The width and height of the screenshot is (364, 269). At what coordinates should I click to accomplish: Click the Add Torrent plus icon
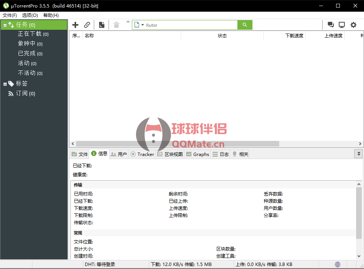click(75, 25)
